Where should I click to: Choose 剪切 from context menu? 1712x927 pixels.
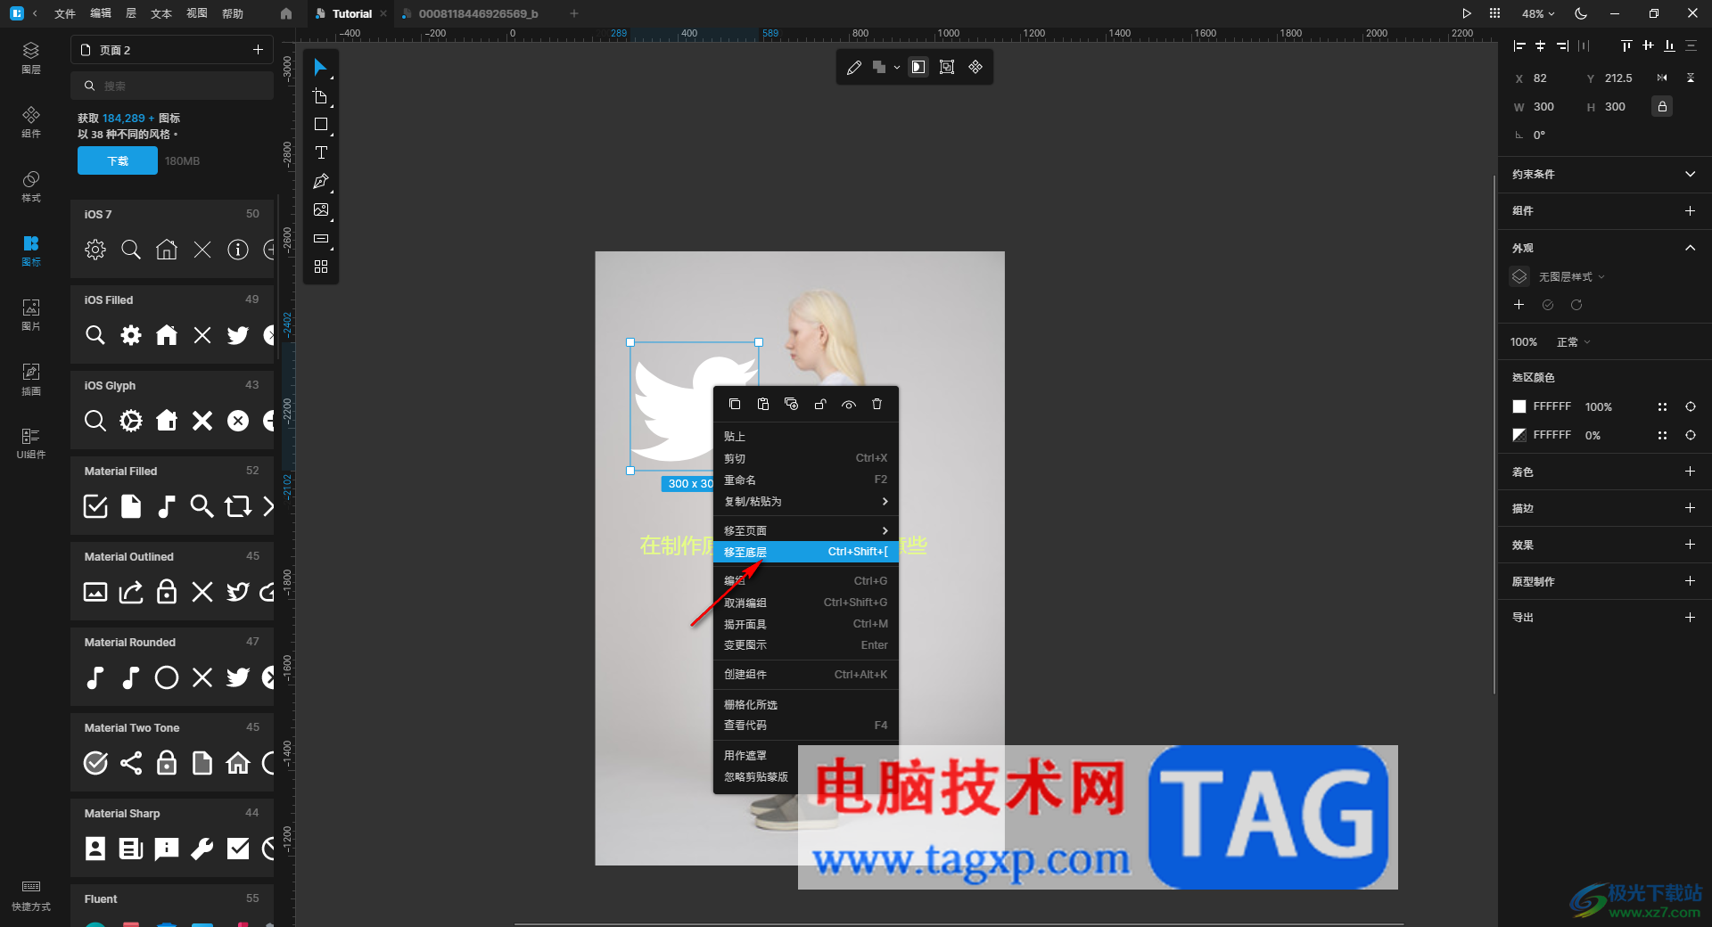click(x=806, y=458)
